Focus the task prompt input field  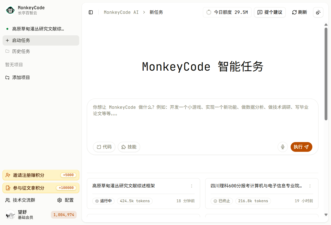click(x=203, y=119)
